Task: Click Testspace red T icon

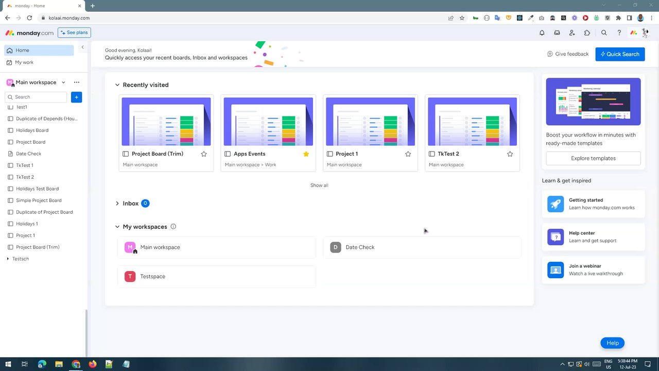Action: point(130,276)
